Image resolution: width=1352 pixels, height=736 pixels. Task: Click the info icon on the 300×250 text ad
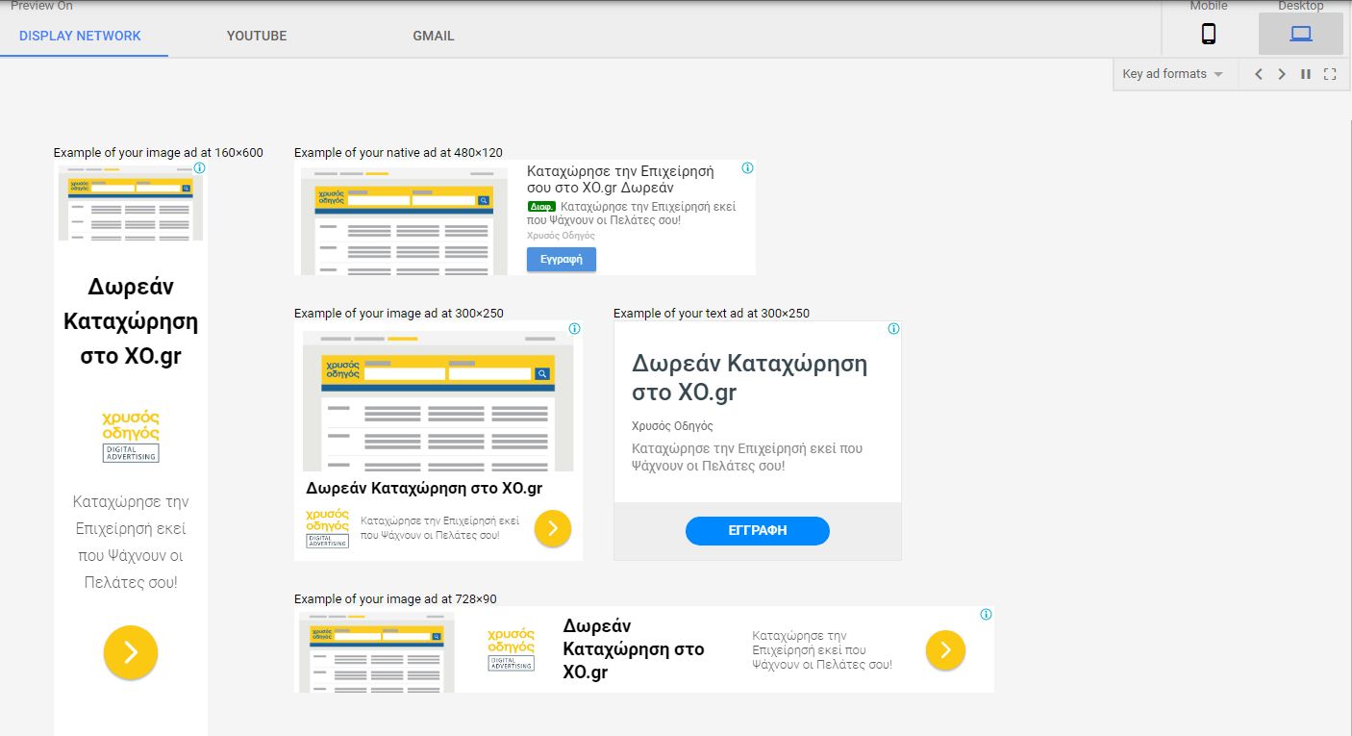[x=894, y=328]
